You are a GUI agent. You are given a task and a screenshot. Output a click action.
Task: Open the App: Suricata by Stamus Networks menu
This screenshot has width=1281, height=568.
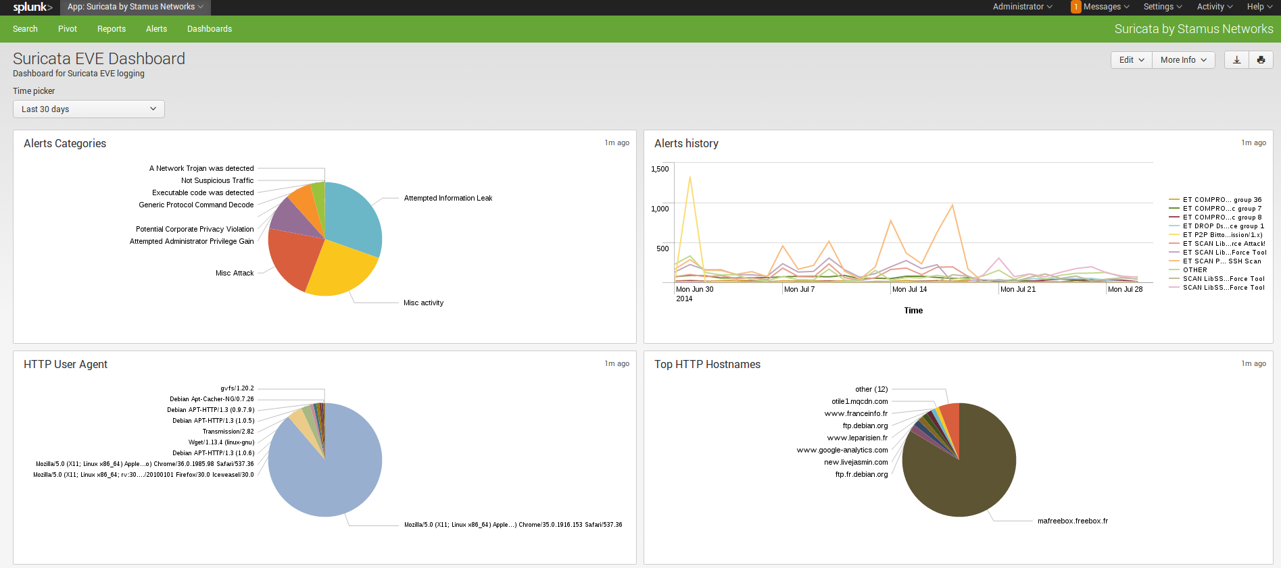pos(135,7)
